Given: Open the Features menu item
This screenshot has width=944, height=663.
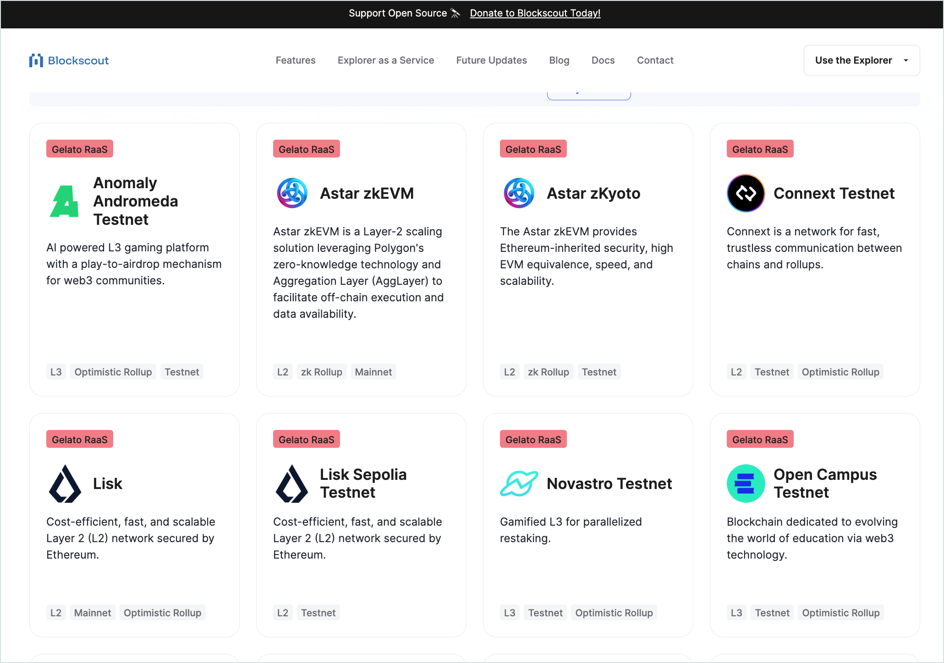Looking at the screenshot, I should point(296,60).
